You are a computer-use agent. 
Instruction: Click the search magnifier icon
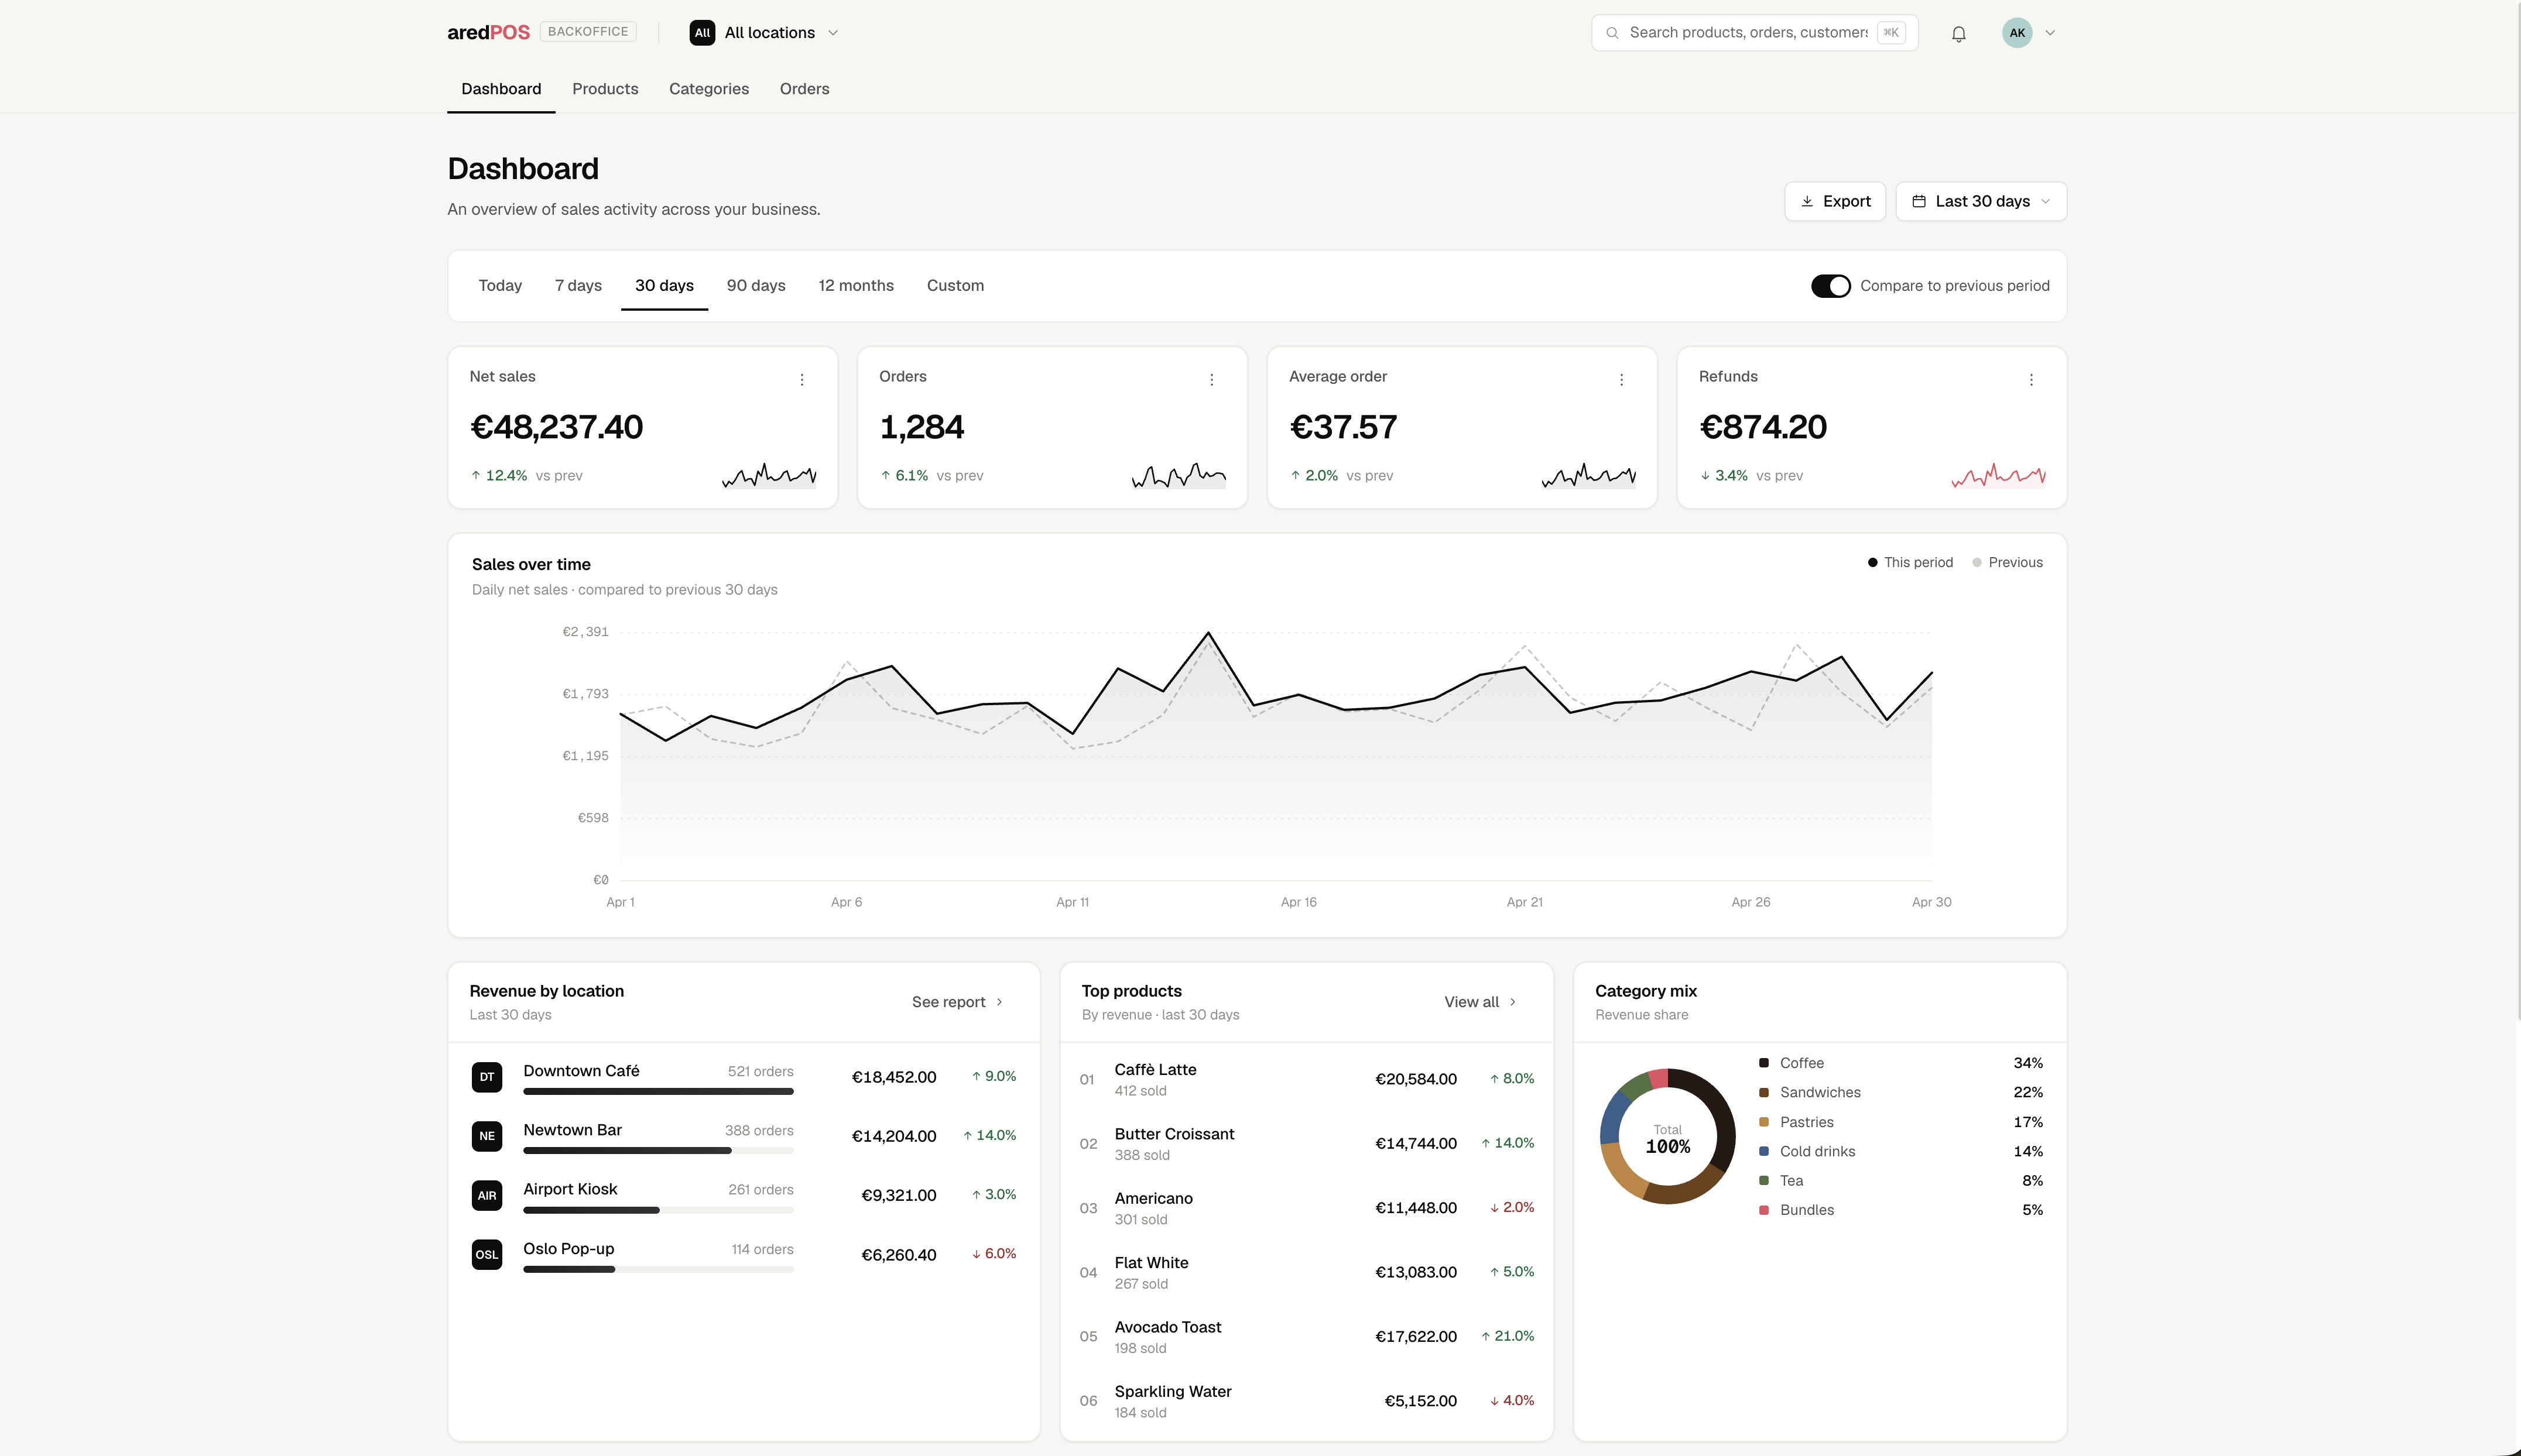(x=1612, y=33)
